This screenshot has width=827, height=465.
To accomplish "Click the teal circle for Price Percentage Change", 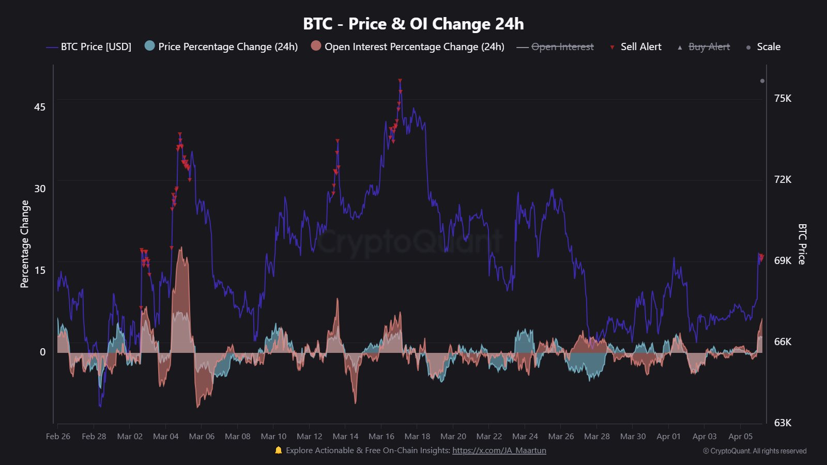I will click(150, 46).
